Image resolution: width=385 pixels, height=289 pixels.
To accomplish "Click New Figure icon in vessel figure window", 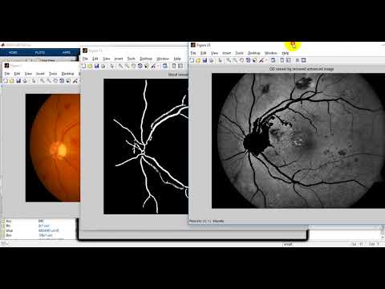I will 83,66.
